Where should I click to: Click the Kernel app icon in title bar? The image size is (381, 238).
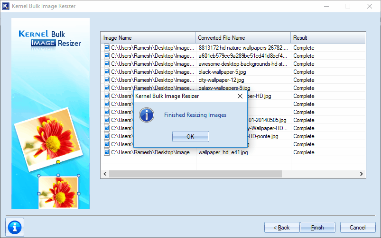(x=6, y=6)
